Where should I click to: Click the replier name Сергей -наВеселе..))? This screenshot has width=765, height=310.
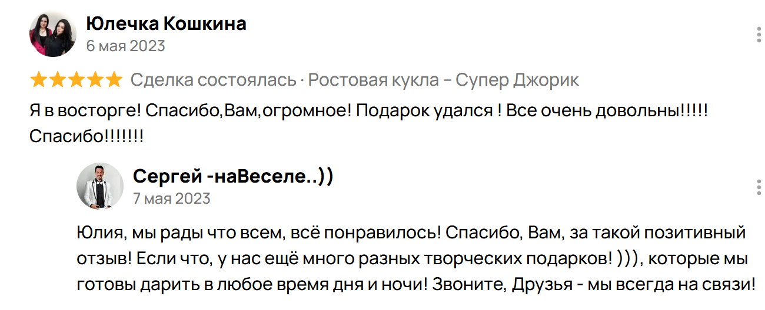click(233, 176)
